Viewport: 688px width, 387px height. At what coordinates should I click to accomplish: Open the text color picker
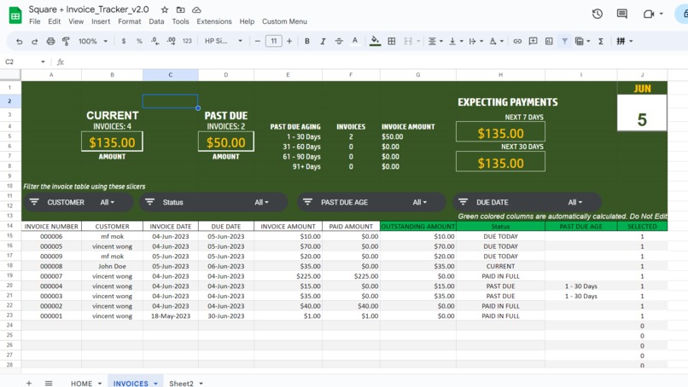(x=355, y=41)
